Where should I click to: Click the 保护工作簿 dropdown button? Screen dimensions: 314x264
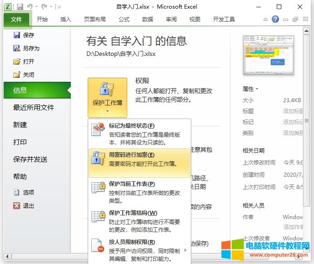tap(108, 98)
